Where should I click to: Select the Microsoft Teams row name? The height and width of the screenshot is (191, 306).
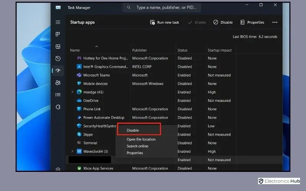tap(97, 75)
